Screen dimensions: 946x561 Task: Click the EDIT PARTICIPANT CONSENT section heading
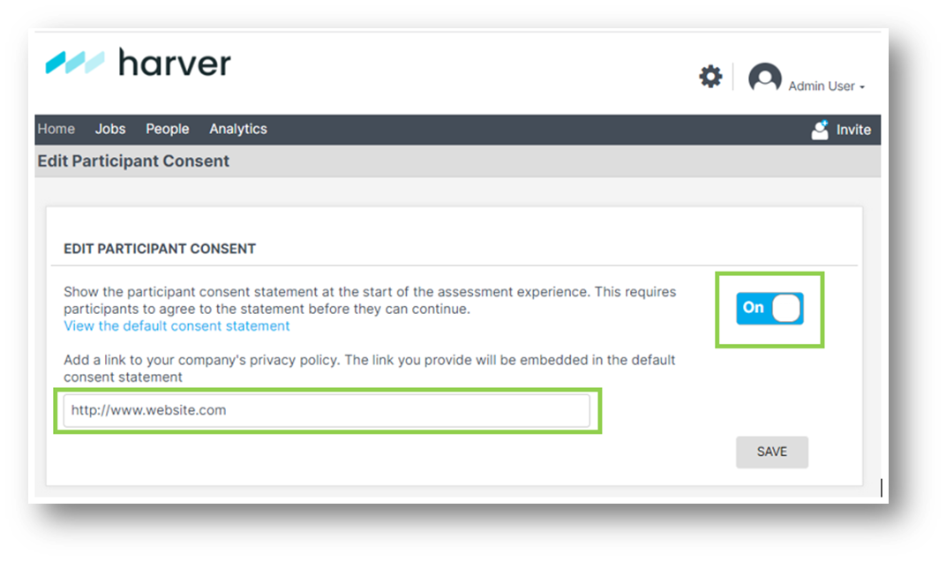click(160, 249)
